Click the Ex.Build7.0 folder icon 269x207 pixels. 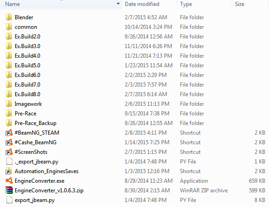click(x=9, y=84)
